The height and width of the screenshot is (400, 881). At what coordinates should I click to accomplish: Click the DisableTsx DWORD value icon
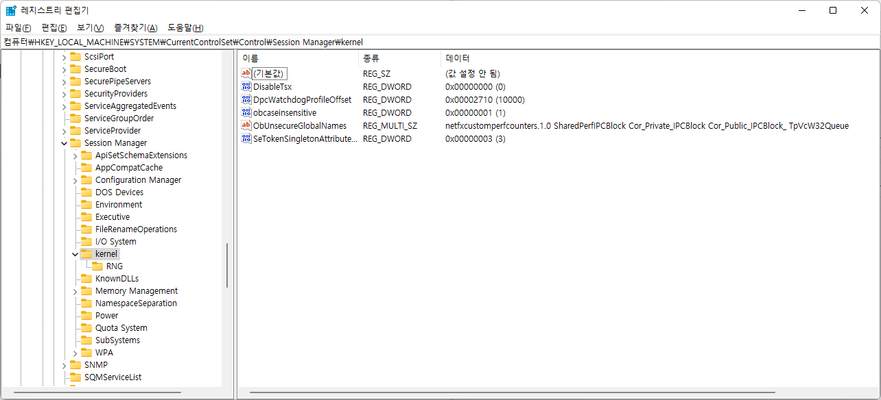click(246, 86)
